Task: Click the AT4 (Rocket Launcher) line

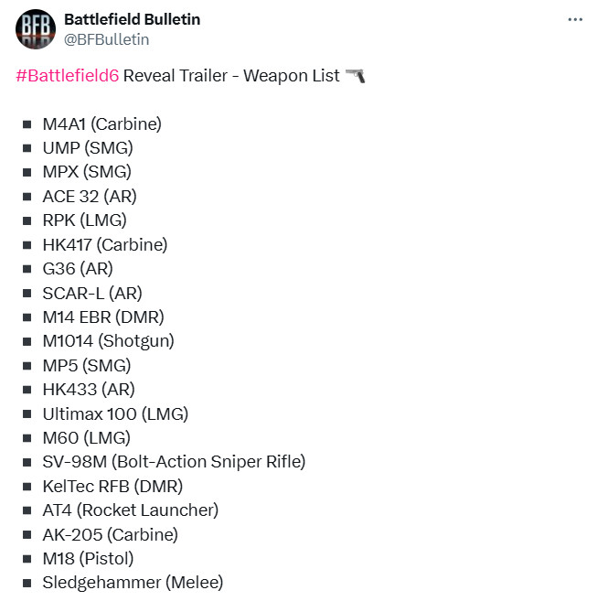Action: coord(130,510)
